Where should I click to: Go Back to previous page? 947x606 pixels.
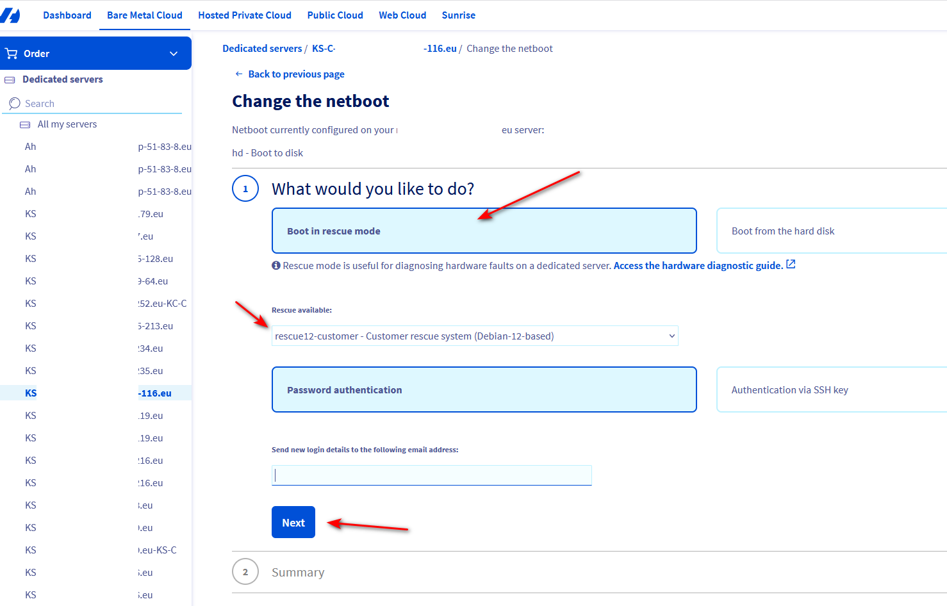pos(296,74)
